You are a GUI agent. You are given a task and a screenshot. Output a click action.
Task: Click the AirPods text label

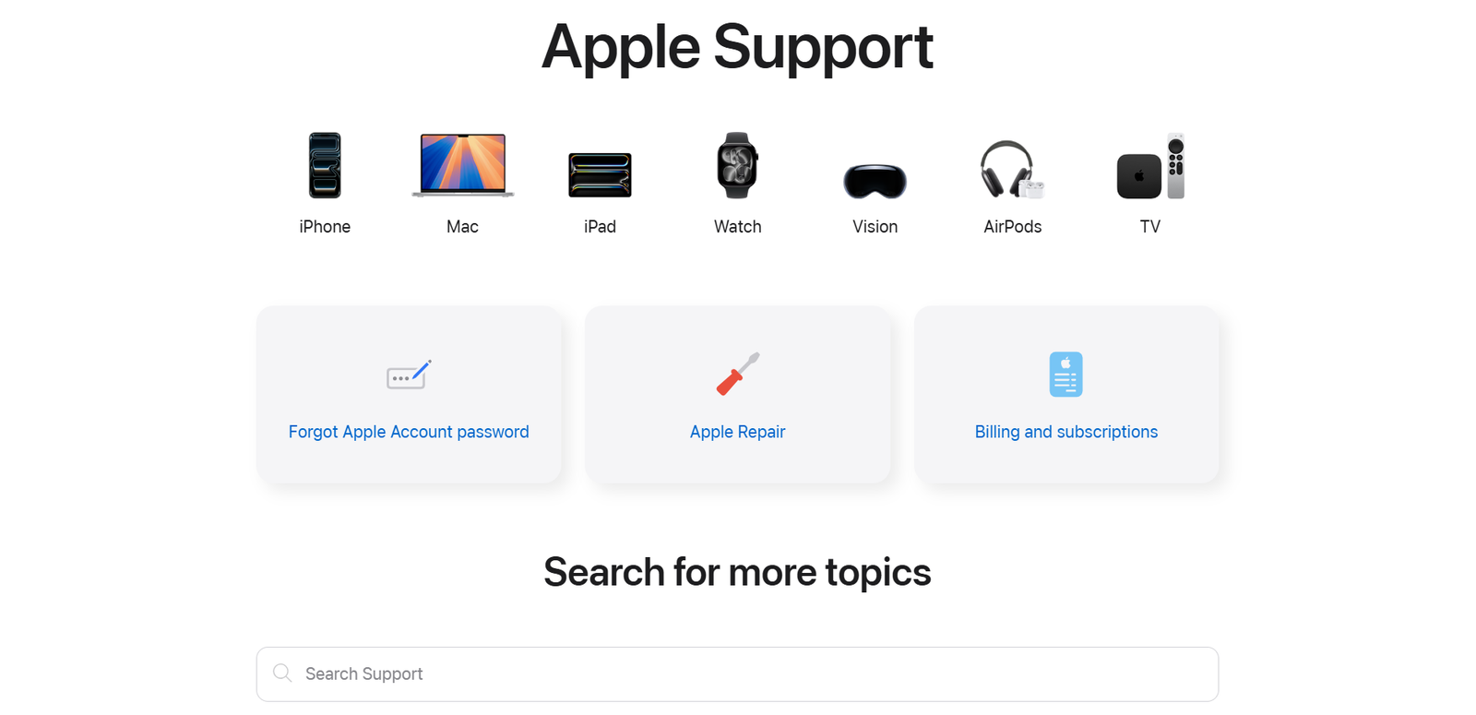pos(1012,227)
